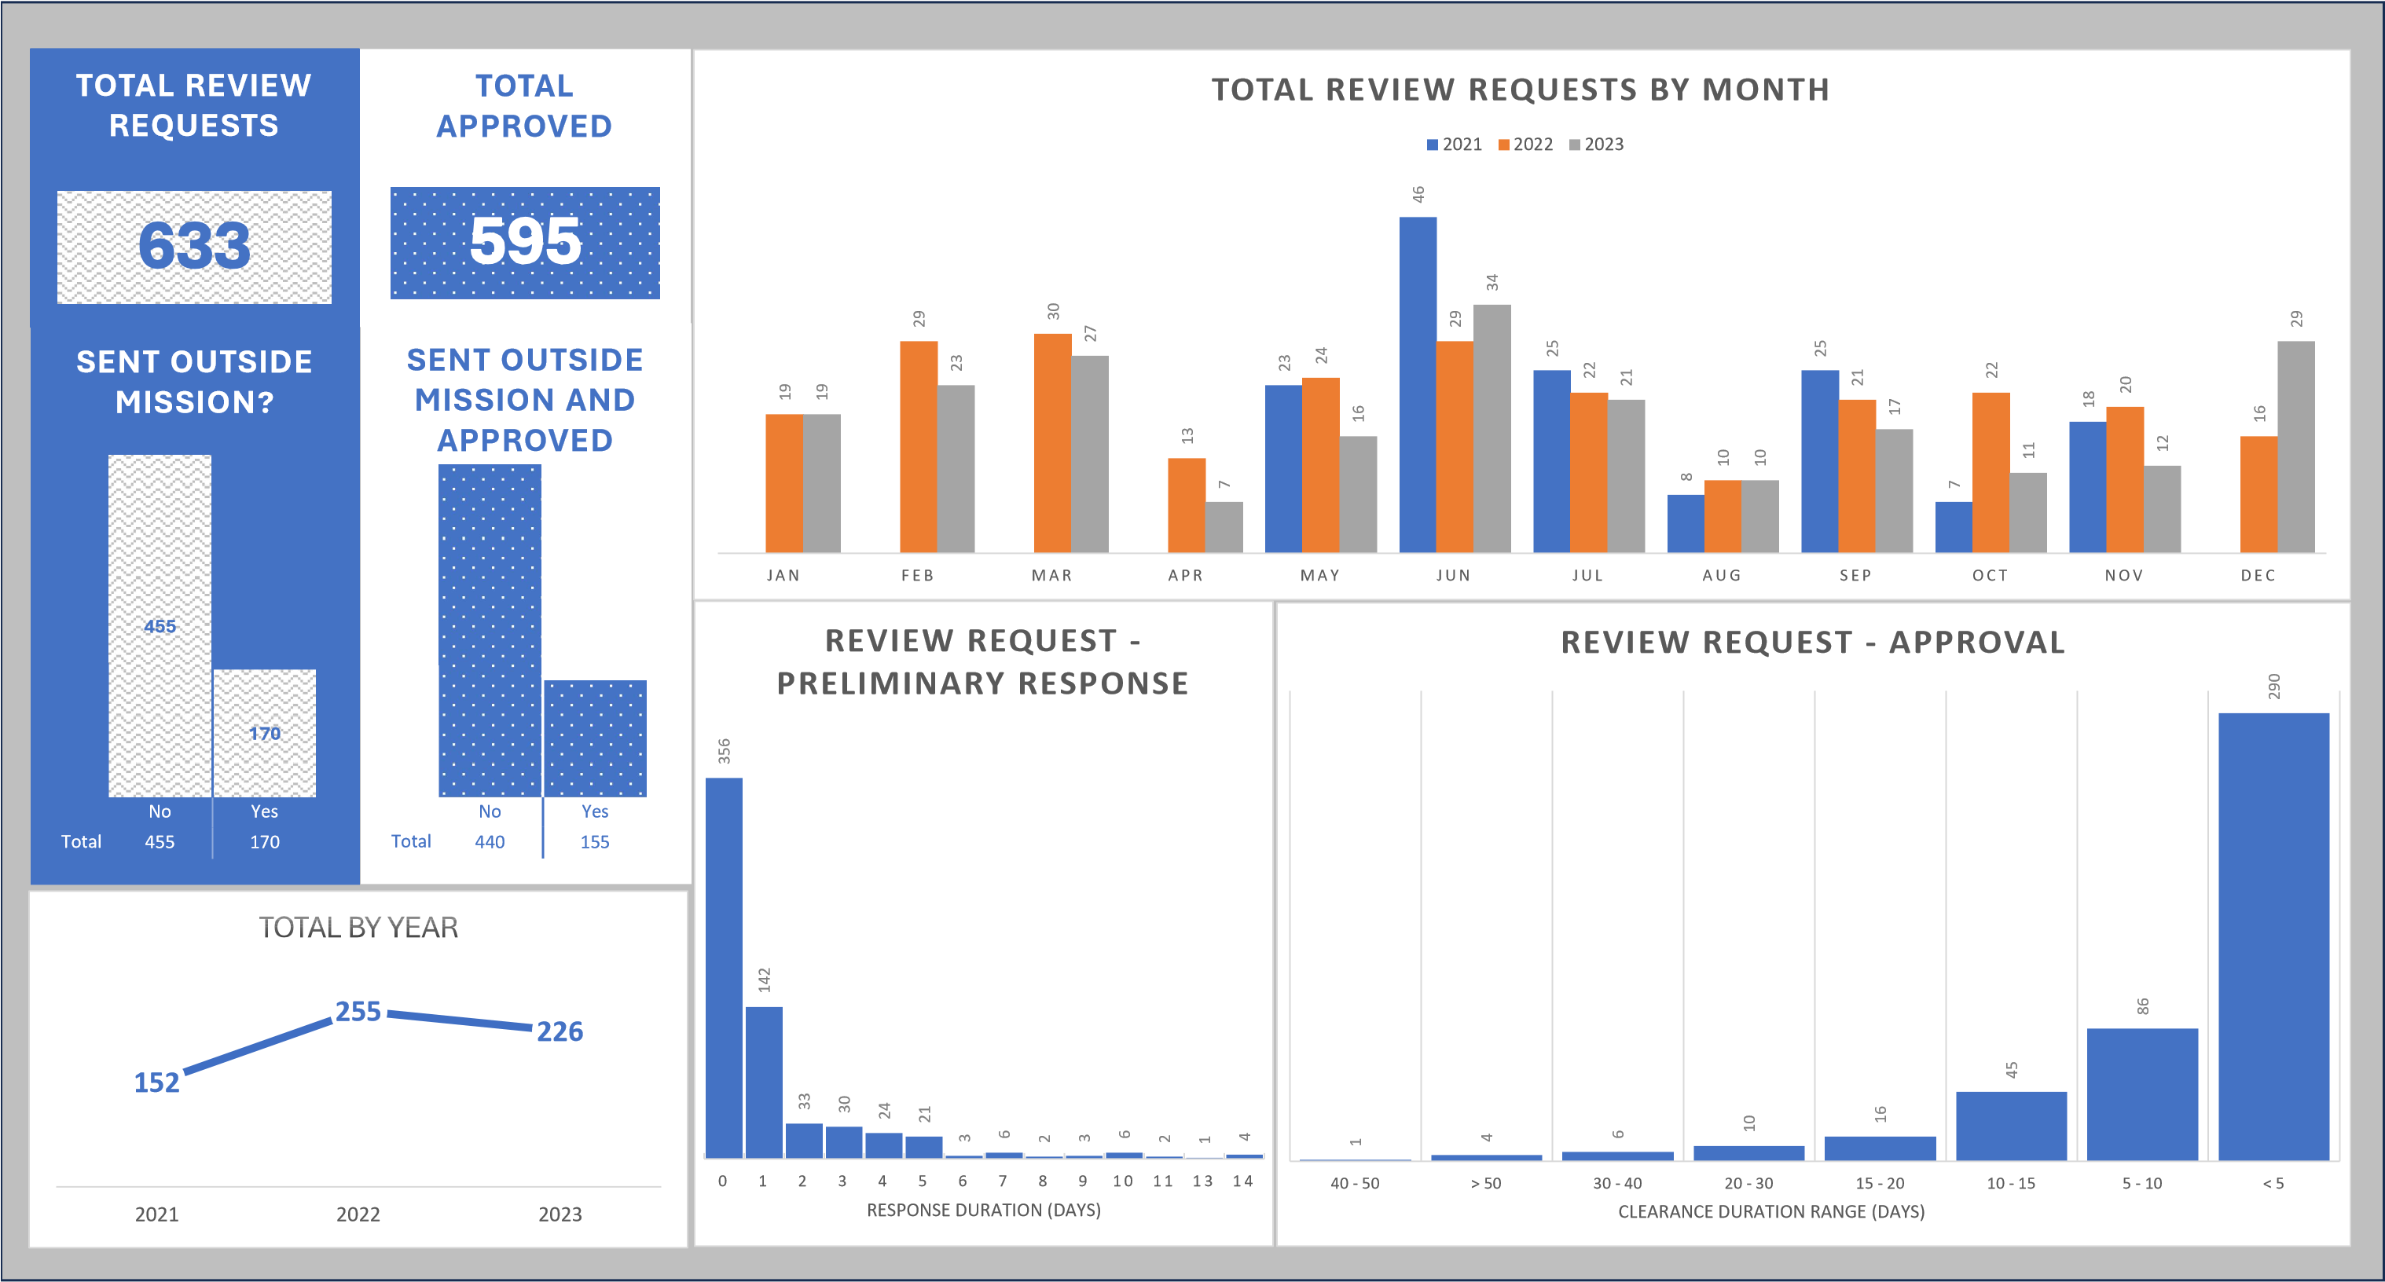Screen dimensions: 2385x1282
Task: Click the 2022 orange legend swatch
Action: (x=1503, y=145)
